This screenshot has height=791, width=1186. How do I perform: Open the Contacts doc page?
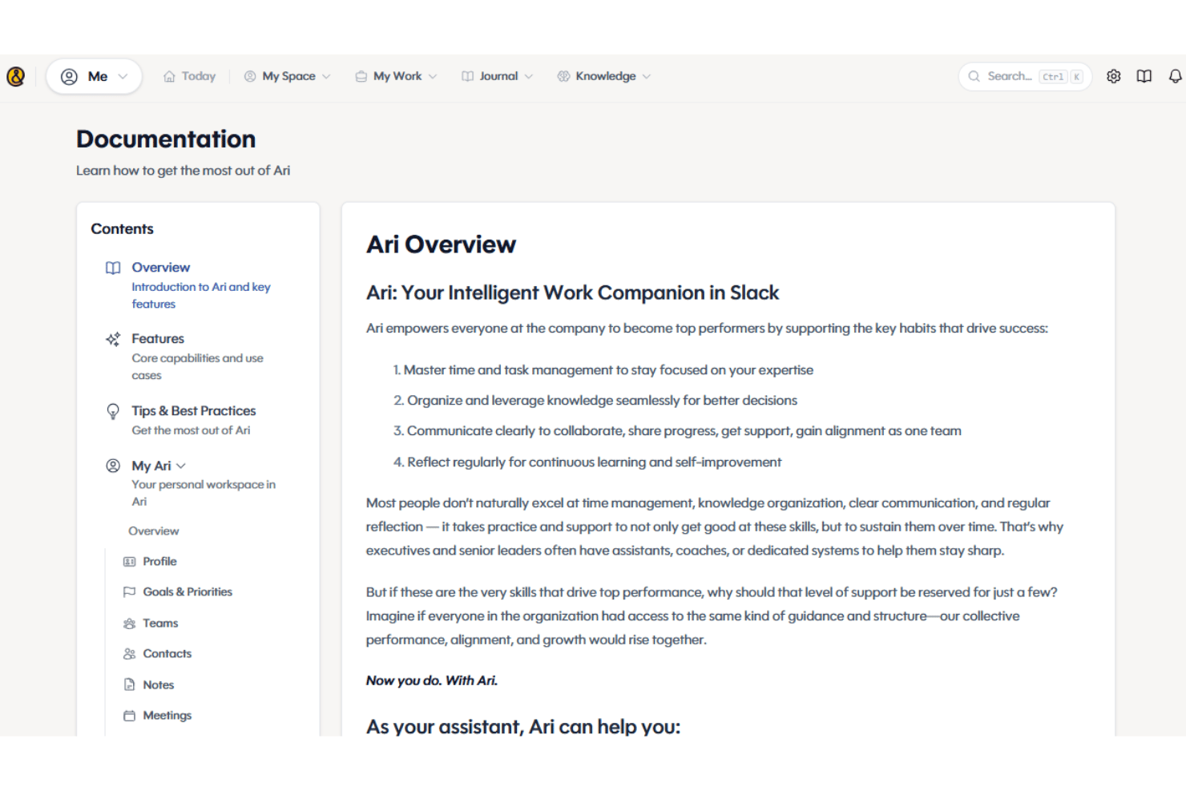167,653
